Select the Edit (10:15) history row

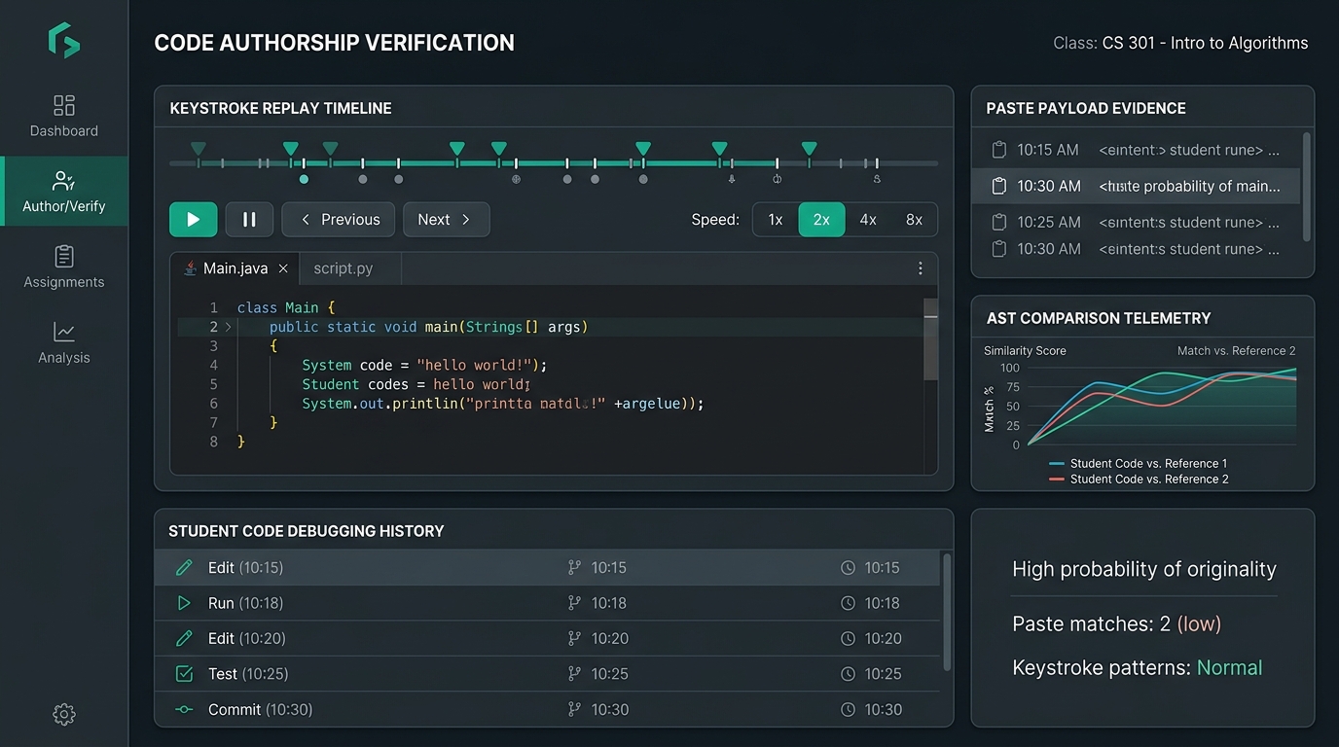[547, 567]
